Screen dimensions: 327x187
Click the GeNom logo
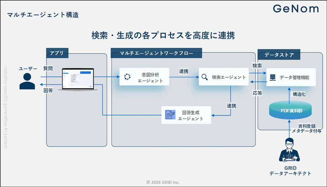tap(296, 9)
